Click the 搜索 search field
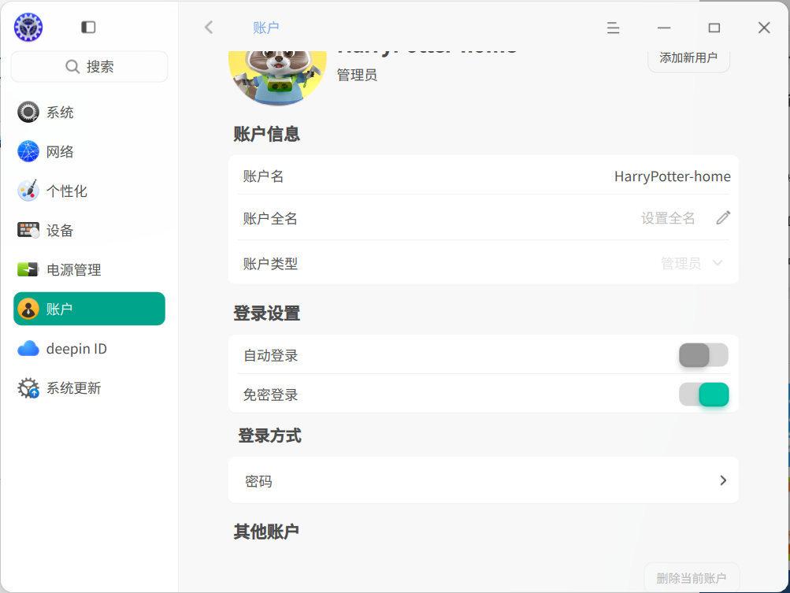Screen dimensions: 790x593 point(89,66)
